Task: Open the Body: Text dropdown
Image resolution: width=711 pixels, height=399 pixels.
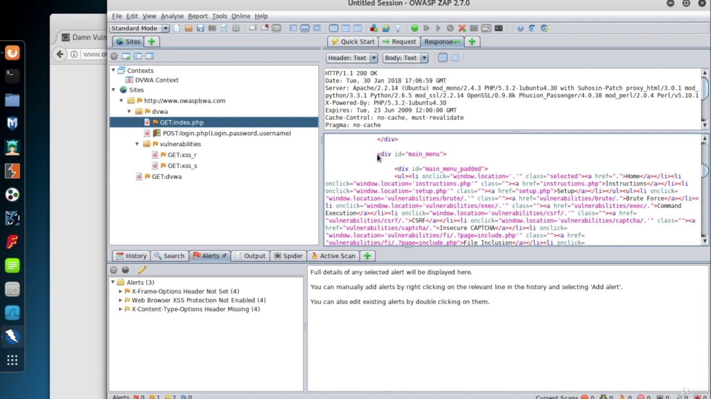Action: [405, 58]
